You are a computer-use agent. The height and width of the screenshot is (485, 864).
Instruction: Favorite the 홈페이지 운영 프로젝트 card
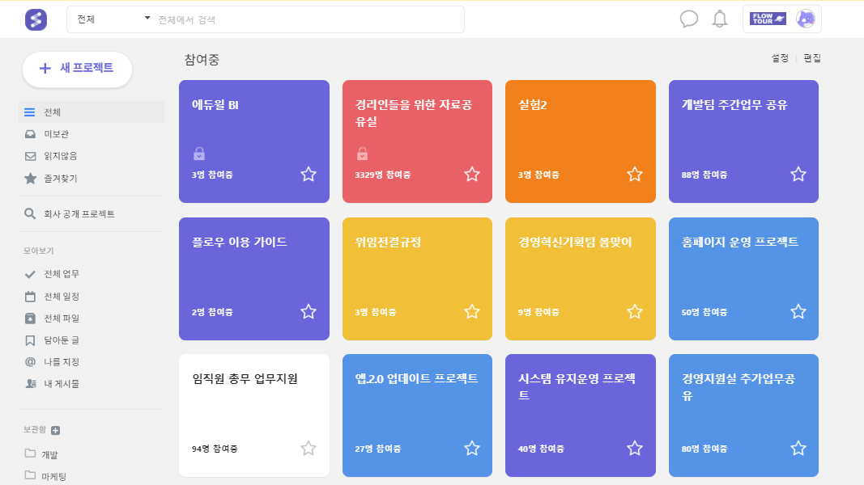tap(798, 311)
